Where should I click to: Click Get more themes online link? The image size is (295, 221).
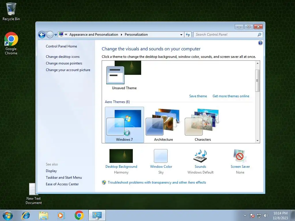click(x=231, y=96)
